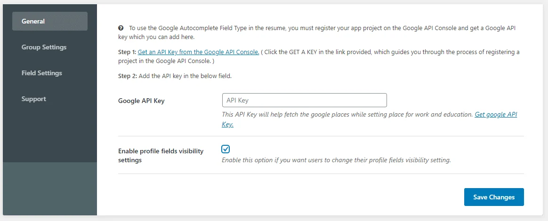The height and width of the screenshot is (221, 548).
Task: Open the General settings tab
Action: click(x=49, y=21)
